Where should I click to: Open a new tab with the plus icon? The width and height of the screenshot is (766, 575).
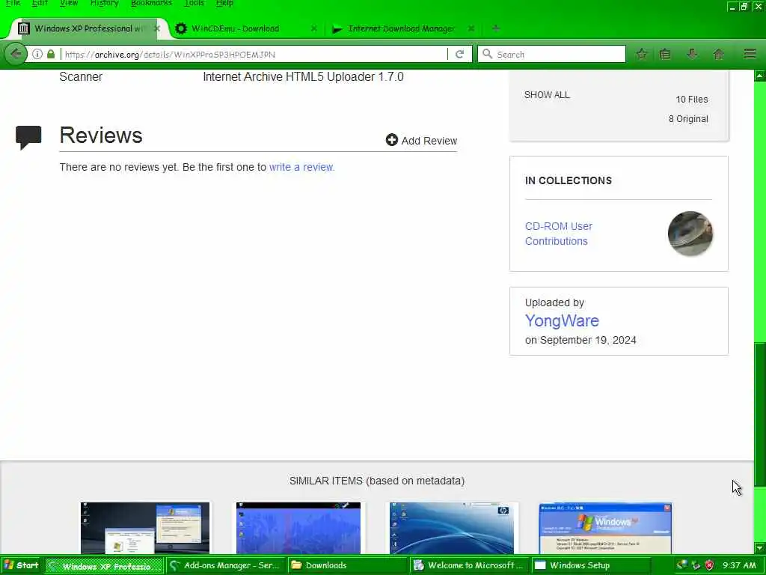tap(496, 28)
